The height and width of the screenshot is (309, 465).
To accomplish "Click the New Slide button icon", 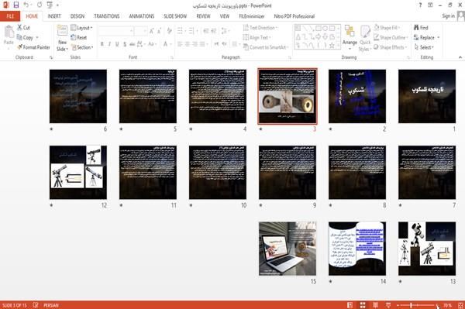I will tap(62, 32).
